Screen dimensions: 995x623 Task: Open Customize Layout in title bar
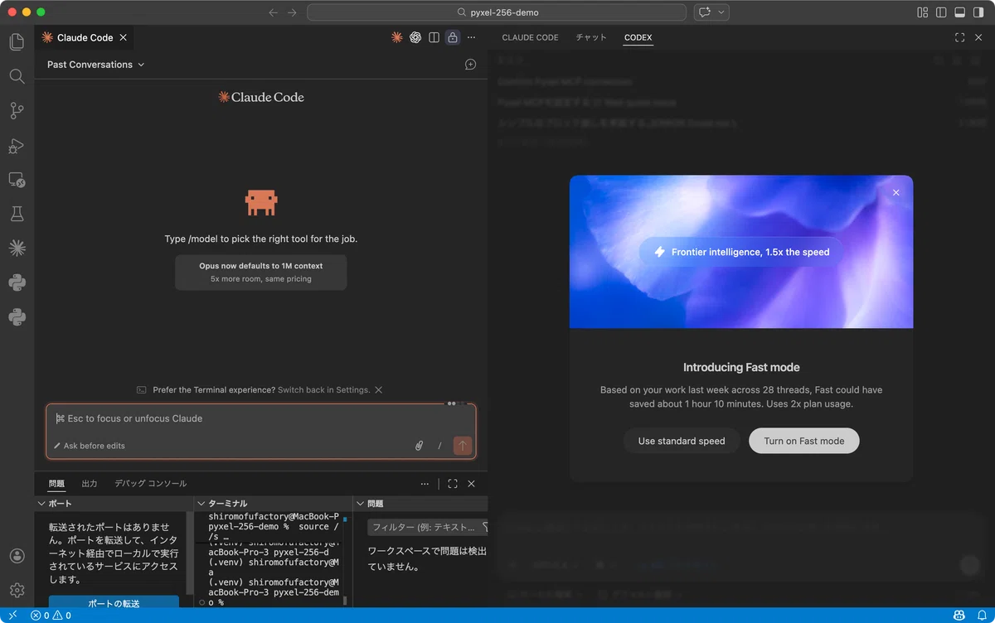click(x=923, y=12)
